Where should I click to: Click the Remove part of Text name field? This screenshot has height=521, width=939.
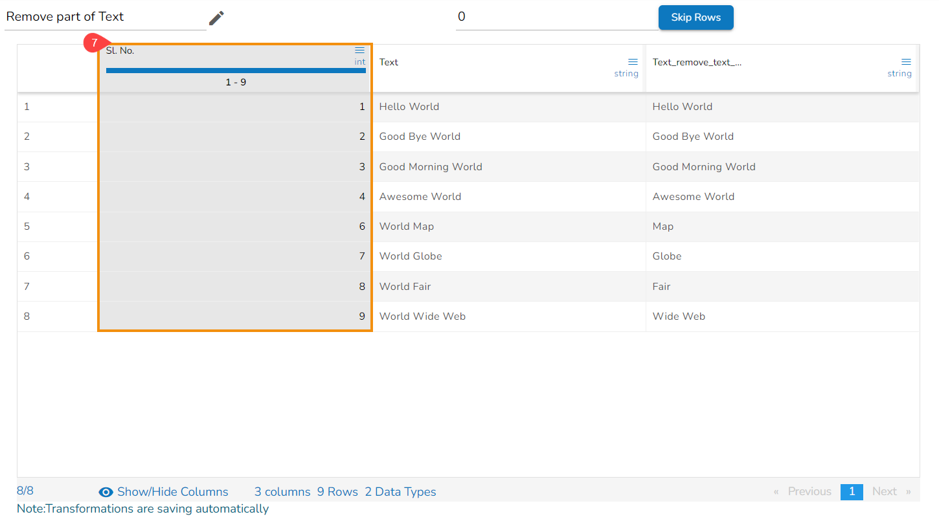pos(105,17)
